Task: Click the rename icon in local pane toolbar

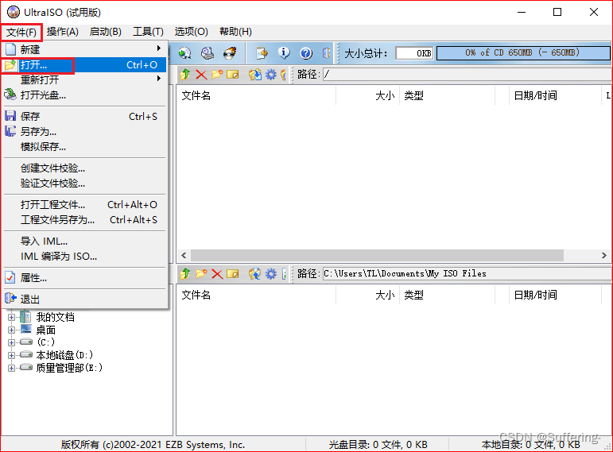Action: coord(233,274)
